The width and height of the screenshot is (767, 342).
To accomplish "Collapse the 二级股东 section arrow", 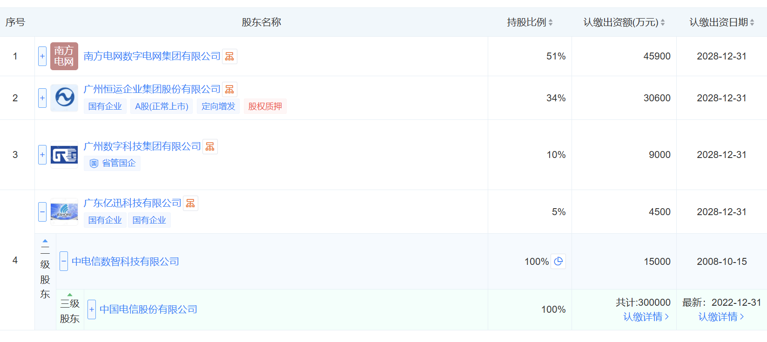I will [x=45, y=241].
